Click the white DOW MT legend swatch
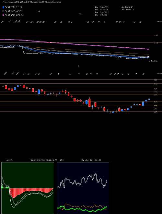The image size is (162, 214). tap(3, 11)
